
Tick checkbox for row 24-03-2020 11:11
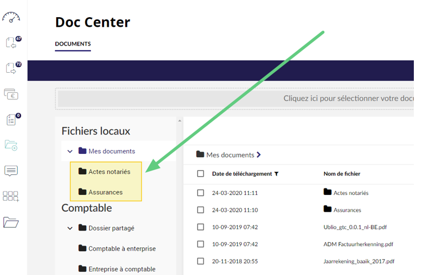201,193
